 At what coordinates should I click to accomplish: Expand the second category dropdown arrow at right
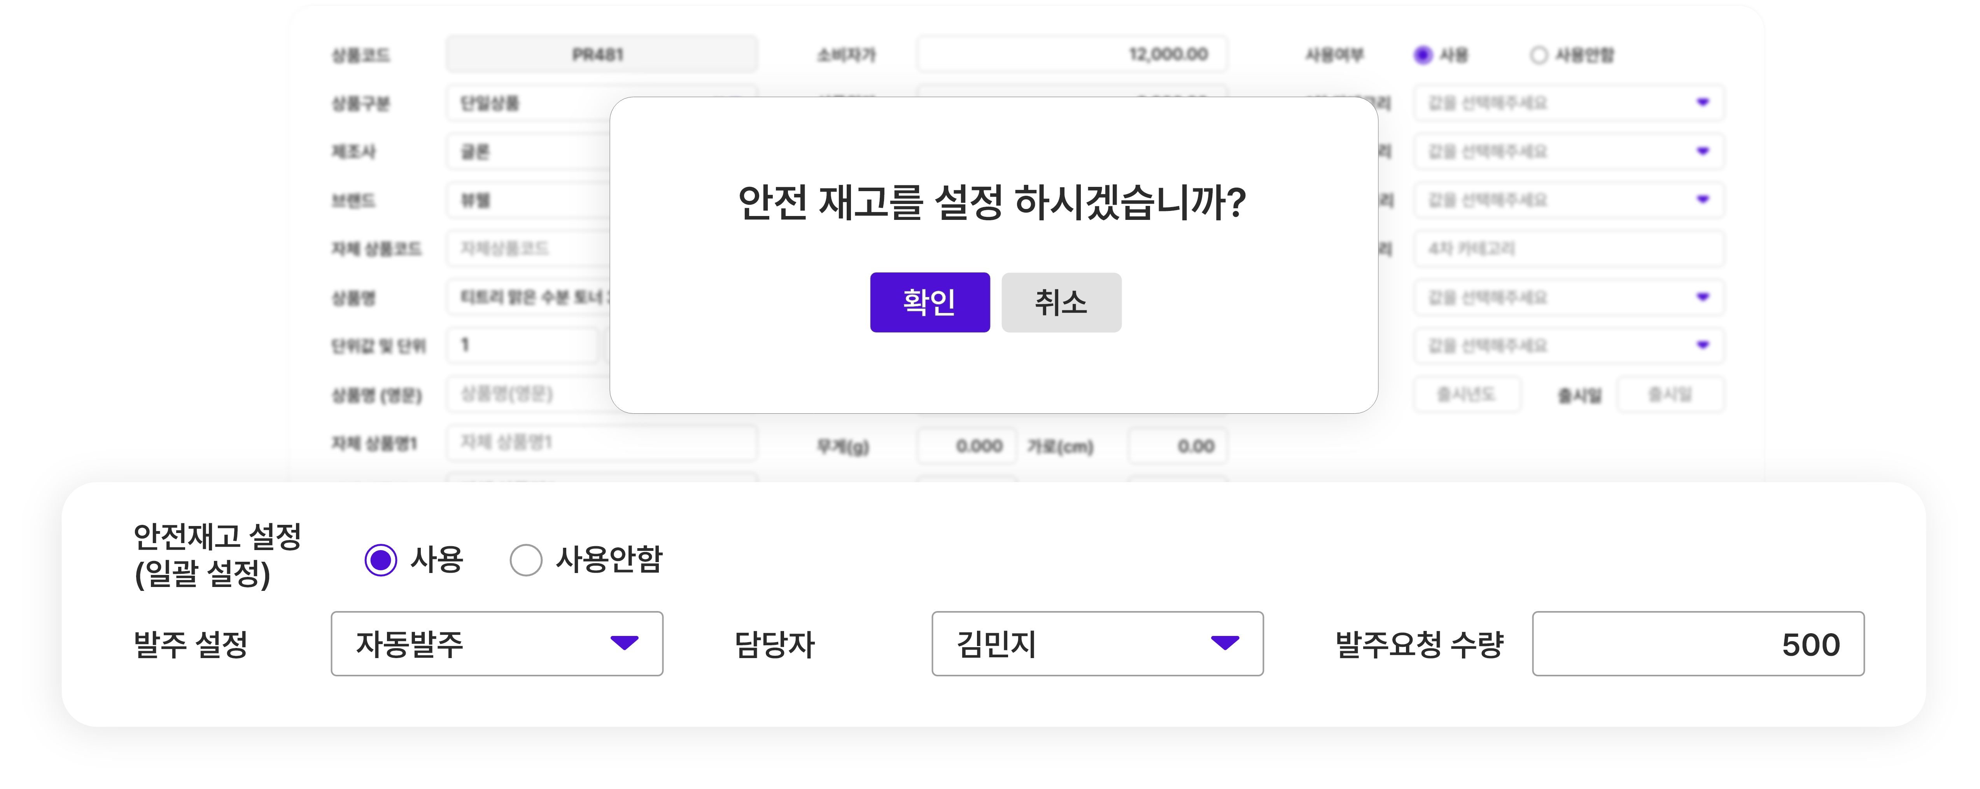tap(1703, 151)
